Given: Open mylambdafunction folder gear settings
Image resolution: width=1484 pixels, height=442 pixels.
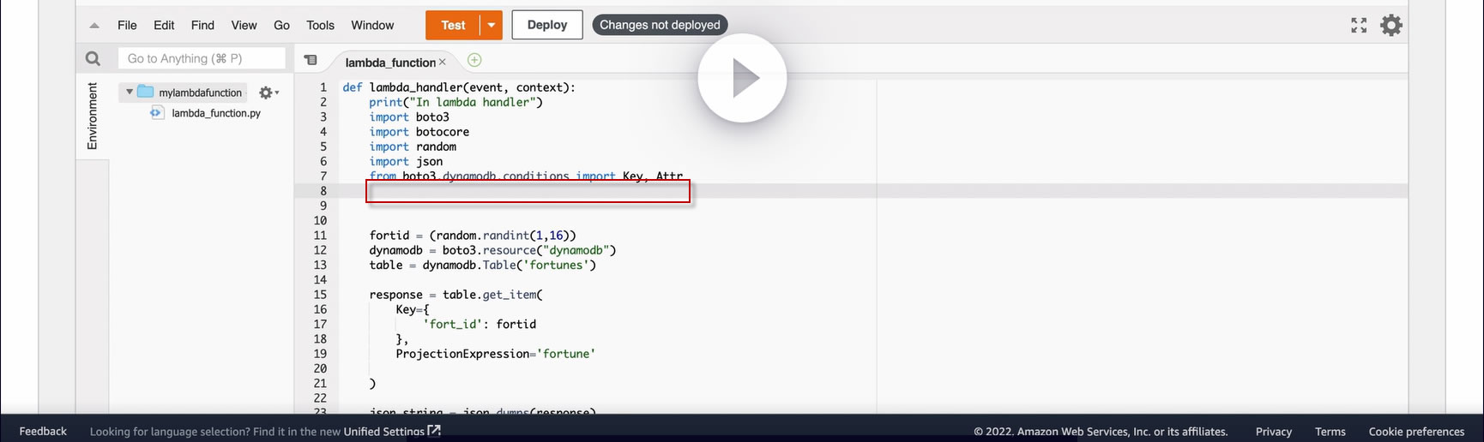Looking at the screenshot, I should click(x=268, y=93).
